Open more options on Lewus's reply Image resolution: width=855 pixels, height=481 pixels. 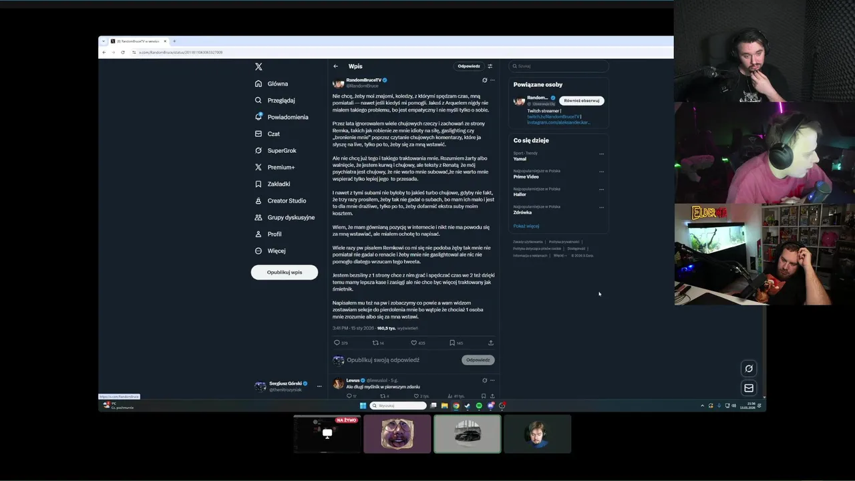492,380
